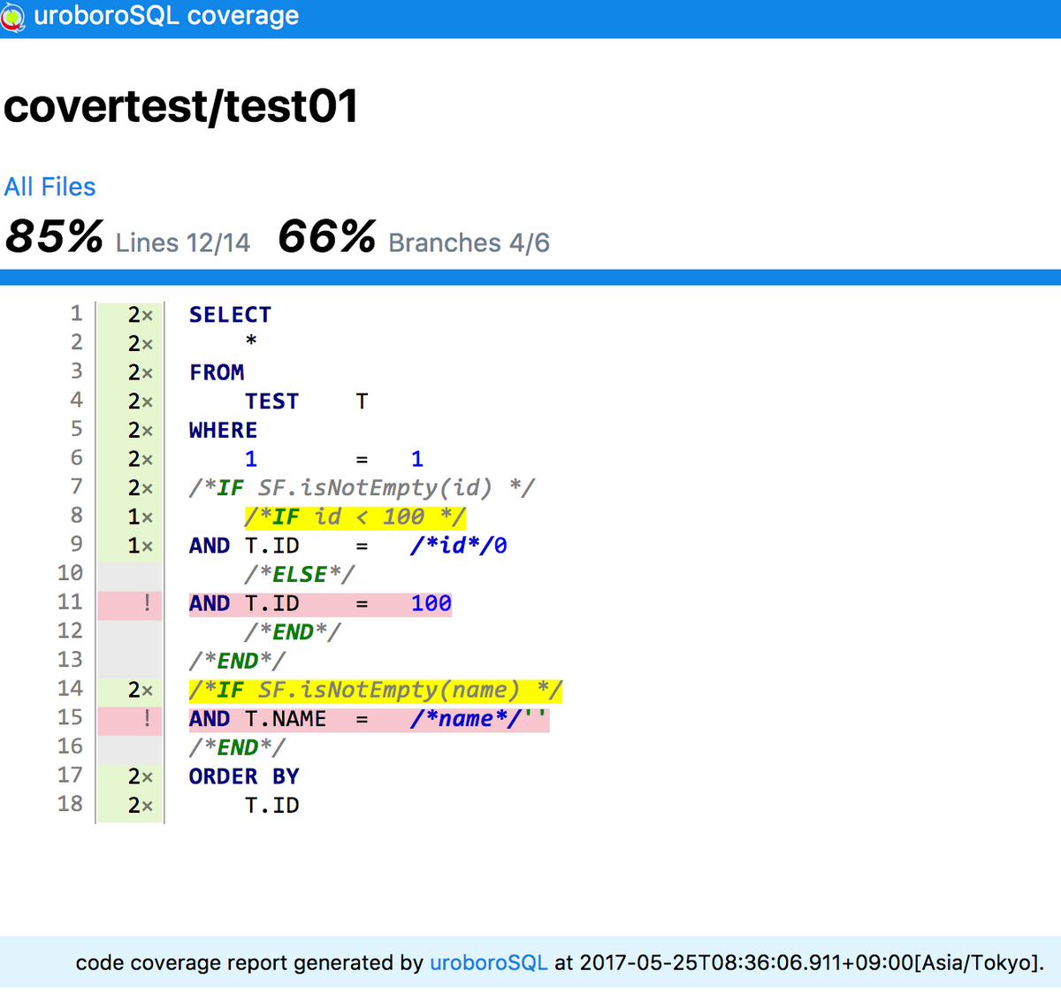Viewport: 1061px width, 1002px height.
Task: Click the covertest/test01 heading
Action: pos(181,107)
